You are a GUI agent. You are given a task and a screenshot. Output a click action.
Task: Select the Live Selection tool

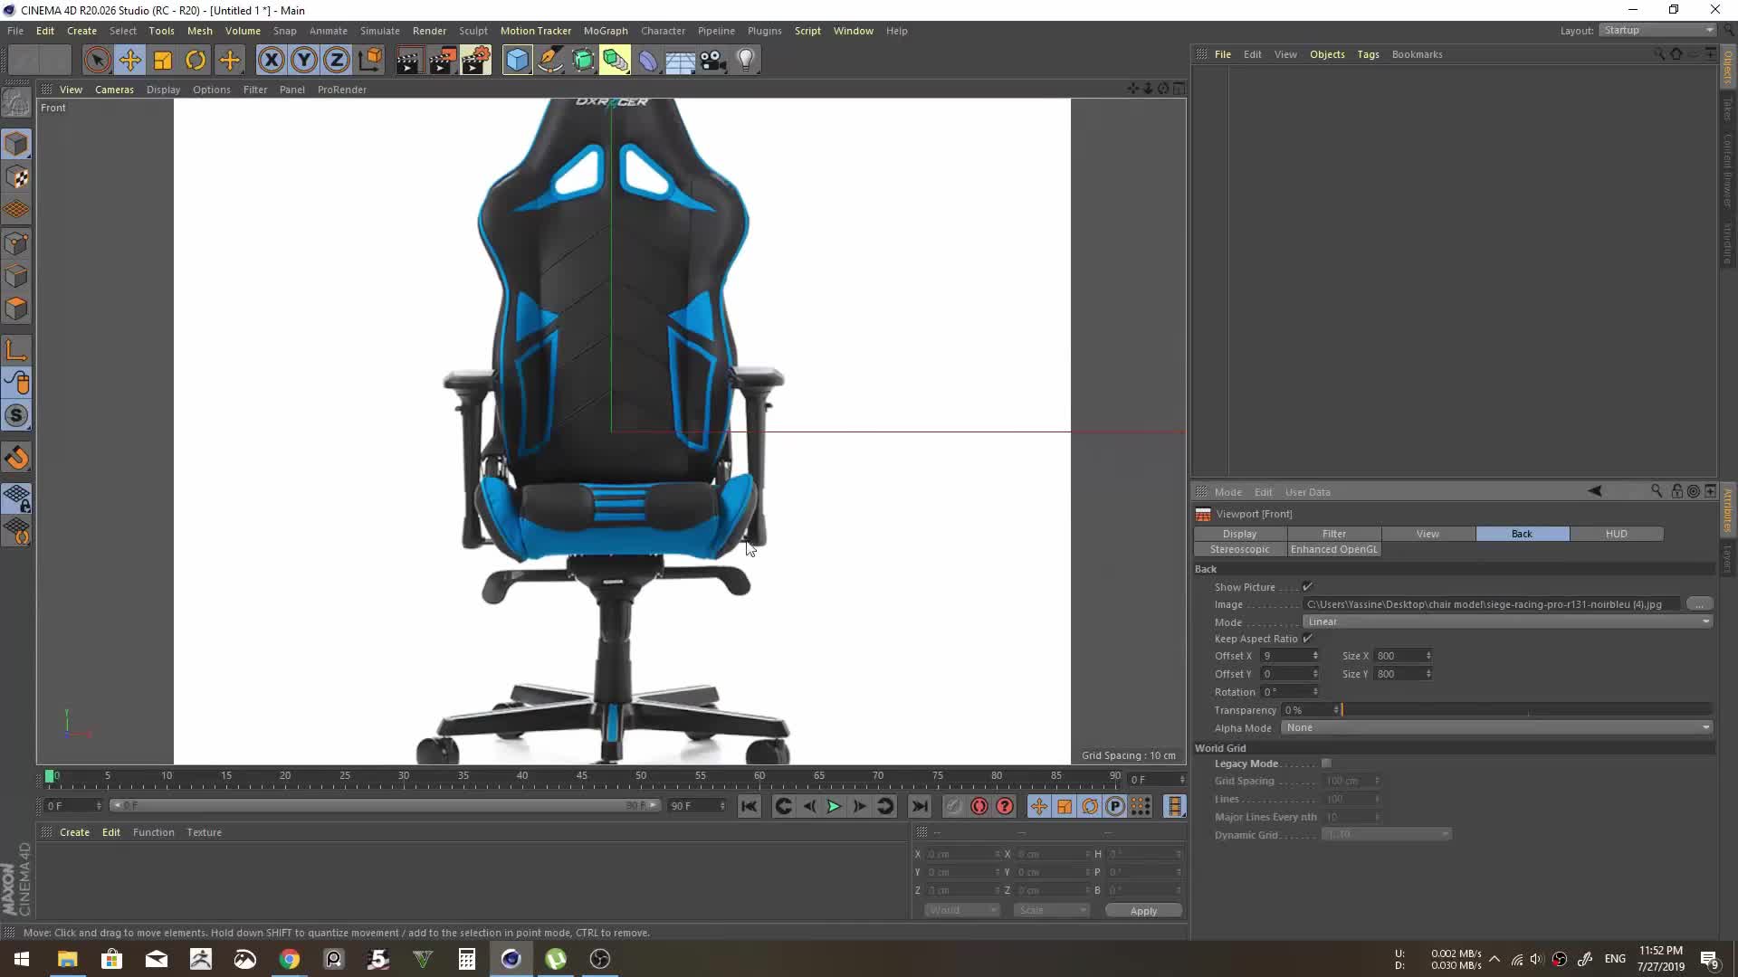(x=98, y=60)
